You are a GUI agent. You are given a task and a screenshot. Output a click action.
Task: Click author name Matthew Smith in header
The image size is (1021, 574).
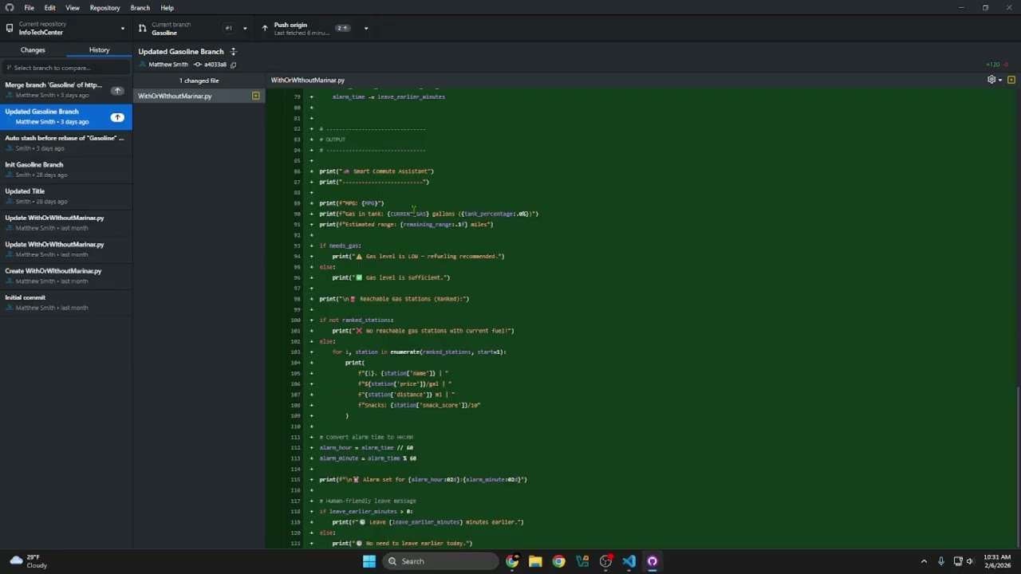168,65
